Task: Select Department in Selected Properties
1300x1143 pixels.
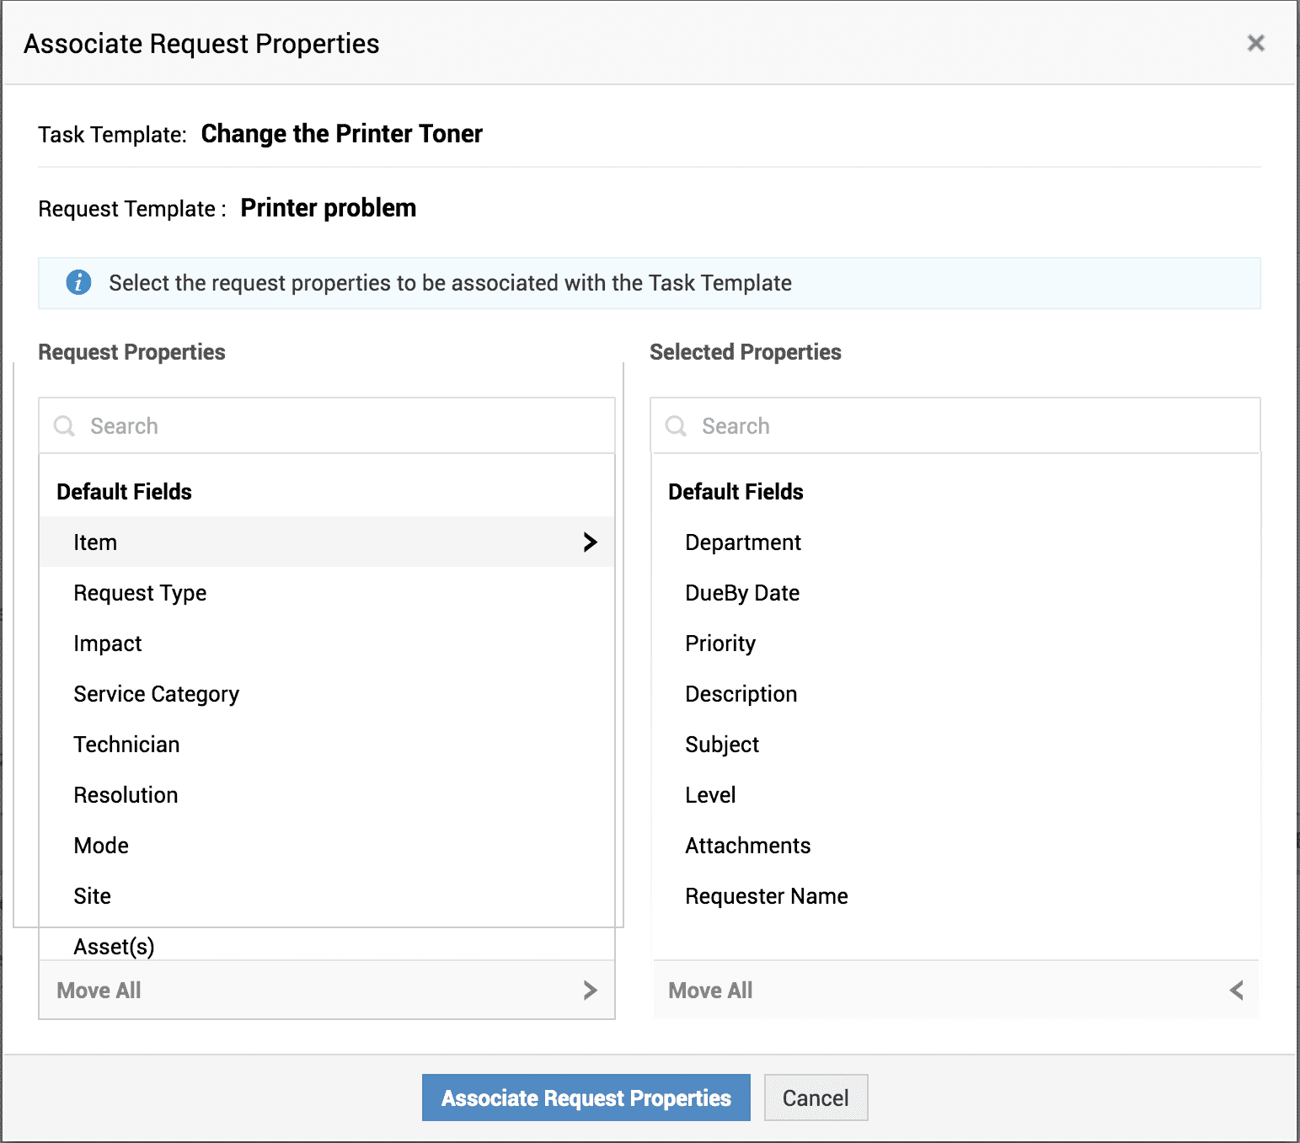Action: (742, 542)
